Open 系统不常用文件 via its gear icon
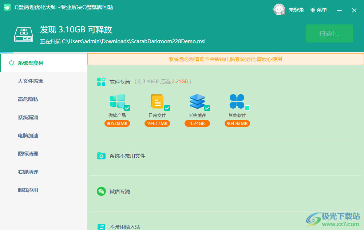Viewport: 364px width, 230px height. [x=101, y=156]
